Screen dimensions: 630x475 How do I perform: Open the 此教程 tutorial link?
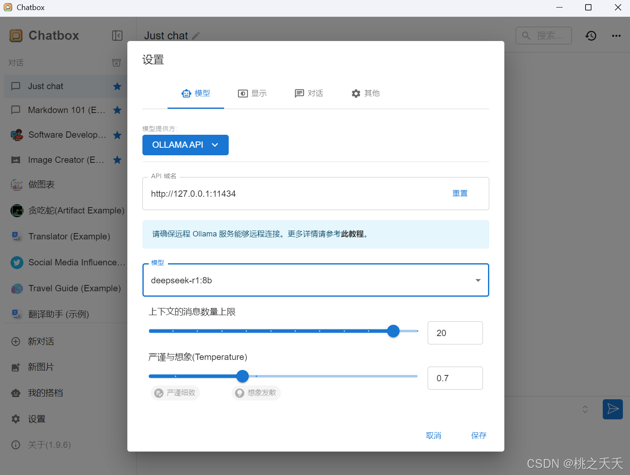click(x=352, y=234)
